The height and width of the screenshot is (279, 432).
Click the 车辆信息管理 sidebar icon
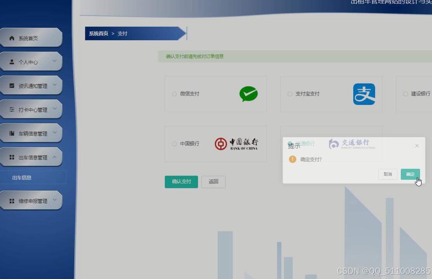click(12, 133)
